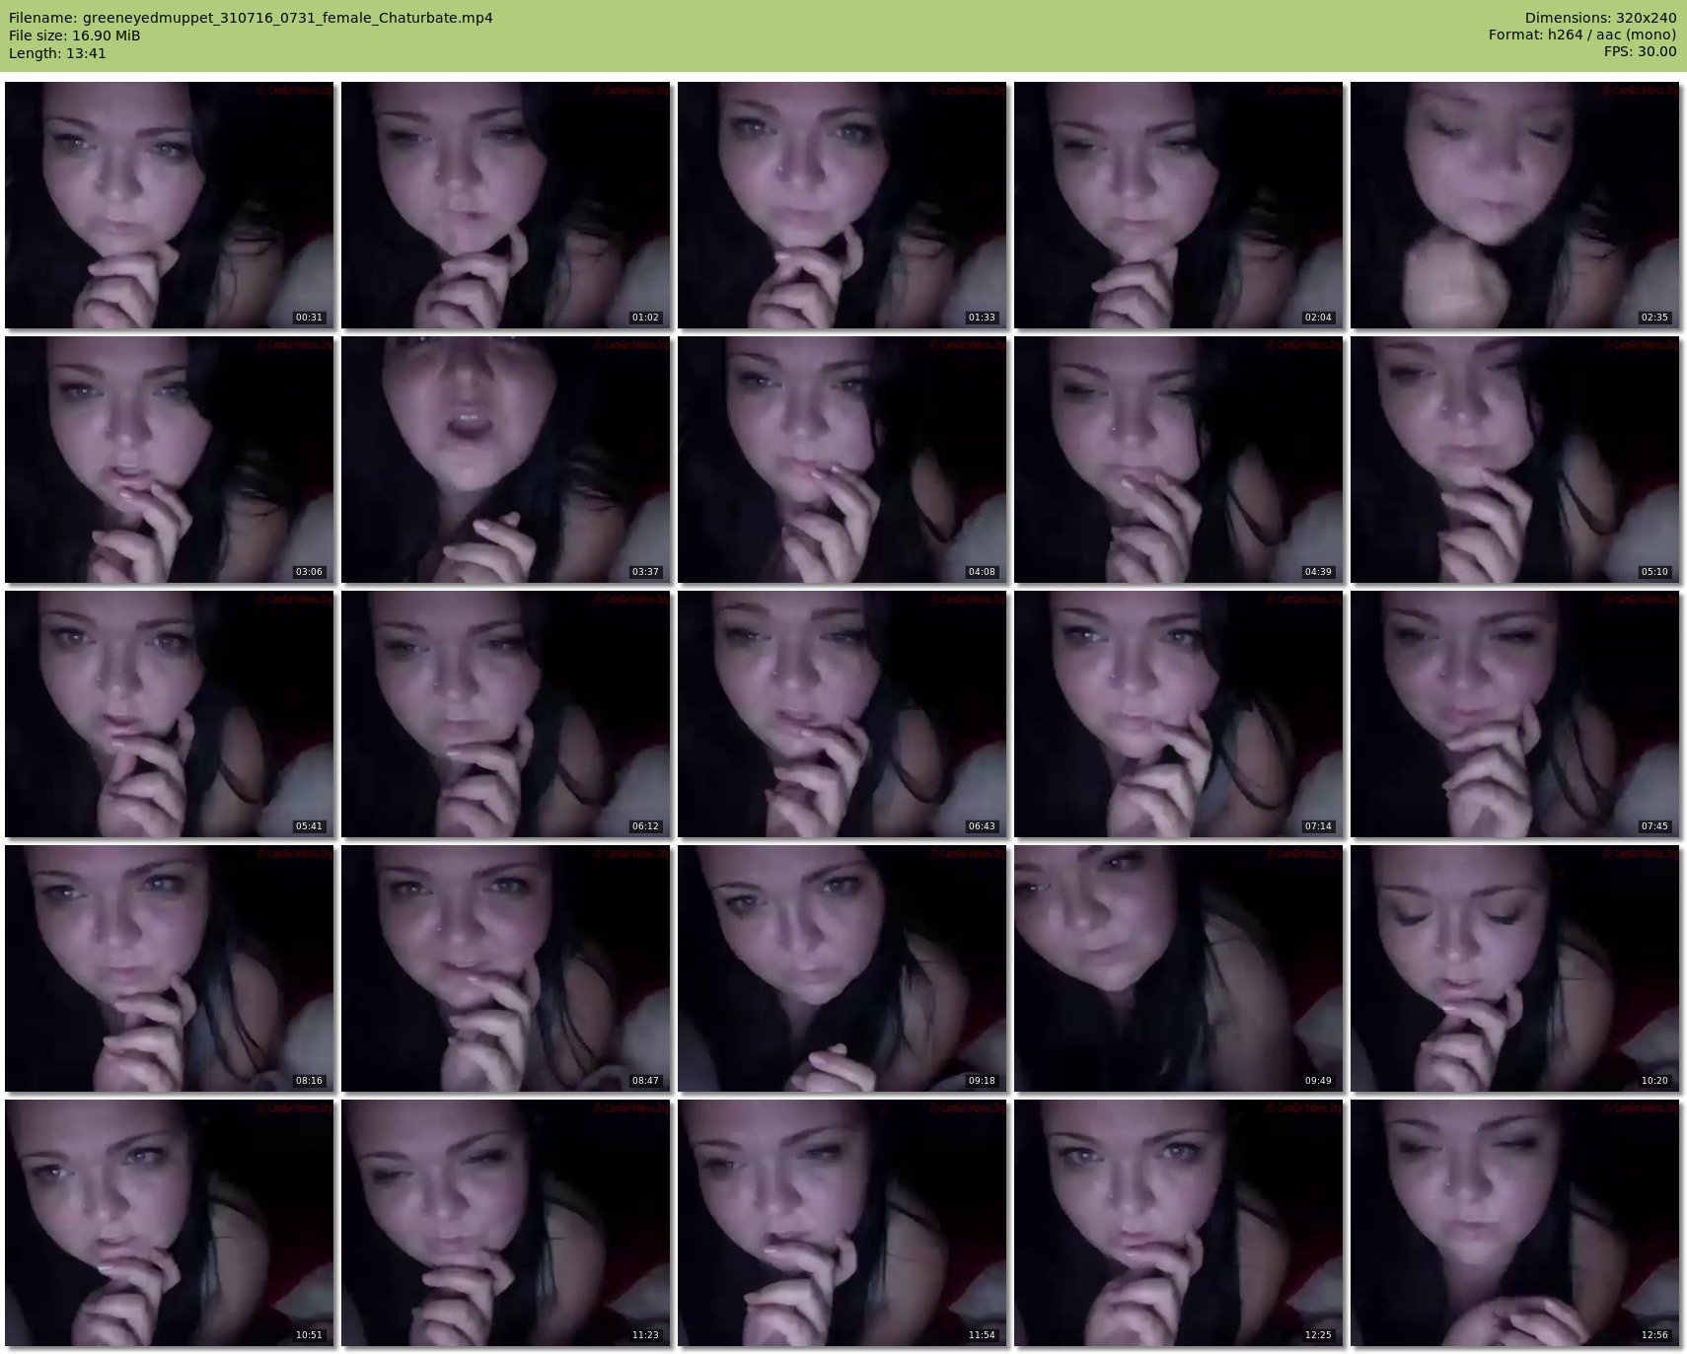Select the last thumbnail at 12:56
The image size is (1687, 1354).
[1514, 1223]
